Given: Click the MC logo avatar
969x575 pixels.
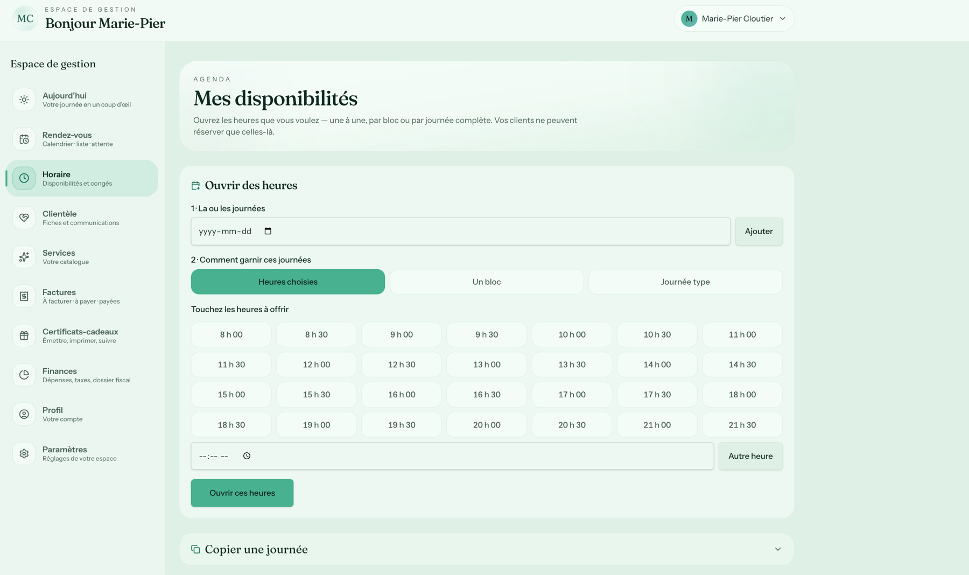Looking at the screenshot, I should [x=25, y=18].
